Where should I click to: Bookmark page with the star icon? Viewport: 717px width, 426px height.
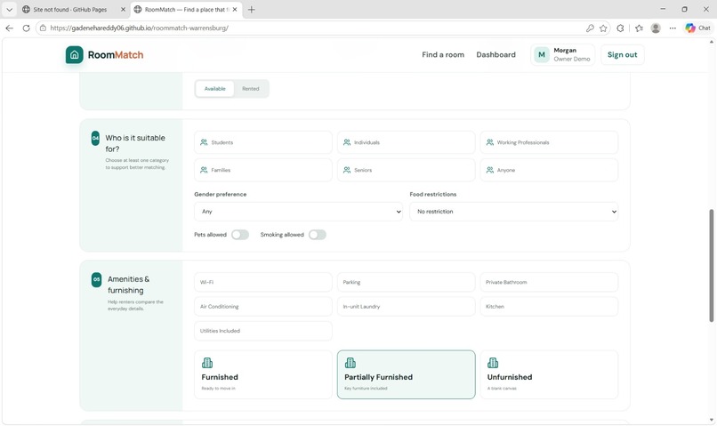click(603, 28)
